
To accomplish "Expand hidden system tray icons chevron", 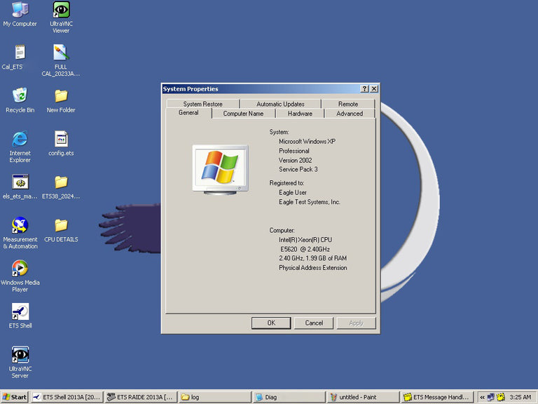I will tap(482, 397).
